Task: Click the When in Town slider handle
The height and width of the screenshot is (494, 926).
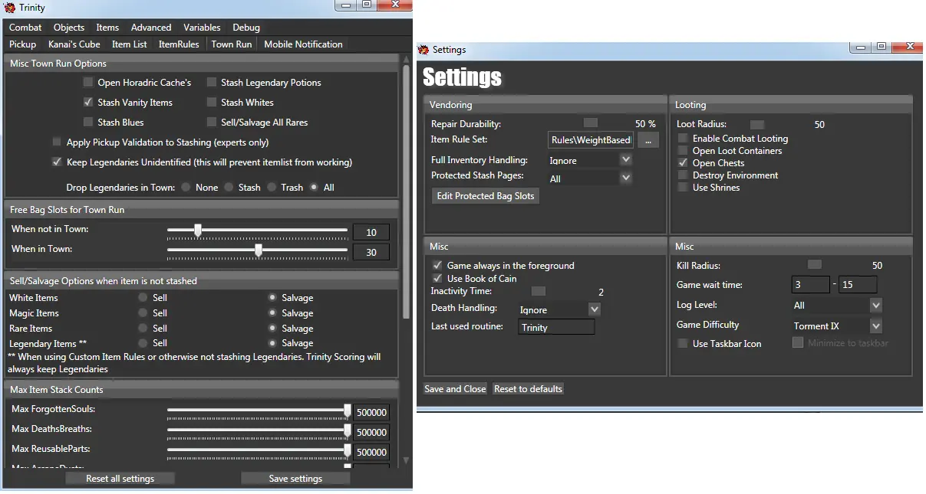Action: click(x=259, y=250)
